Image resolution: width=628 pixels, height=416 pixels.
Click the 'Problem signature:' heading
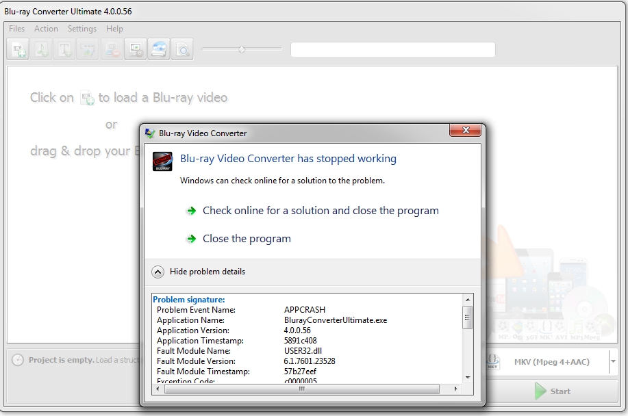coord(189,300)
